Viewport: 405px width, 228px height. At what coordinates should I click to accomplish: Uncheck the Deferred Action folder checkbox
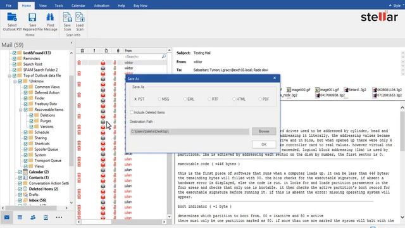[x=25, y=92]
